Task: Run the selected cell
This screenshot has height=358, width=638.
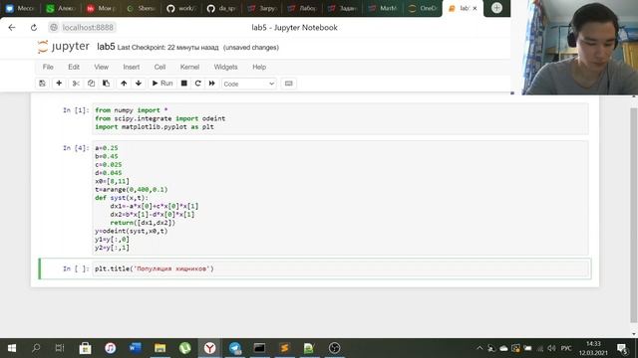Action: (162, 84)
